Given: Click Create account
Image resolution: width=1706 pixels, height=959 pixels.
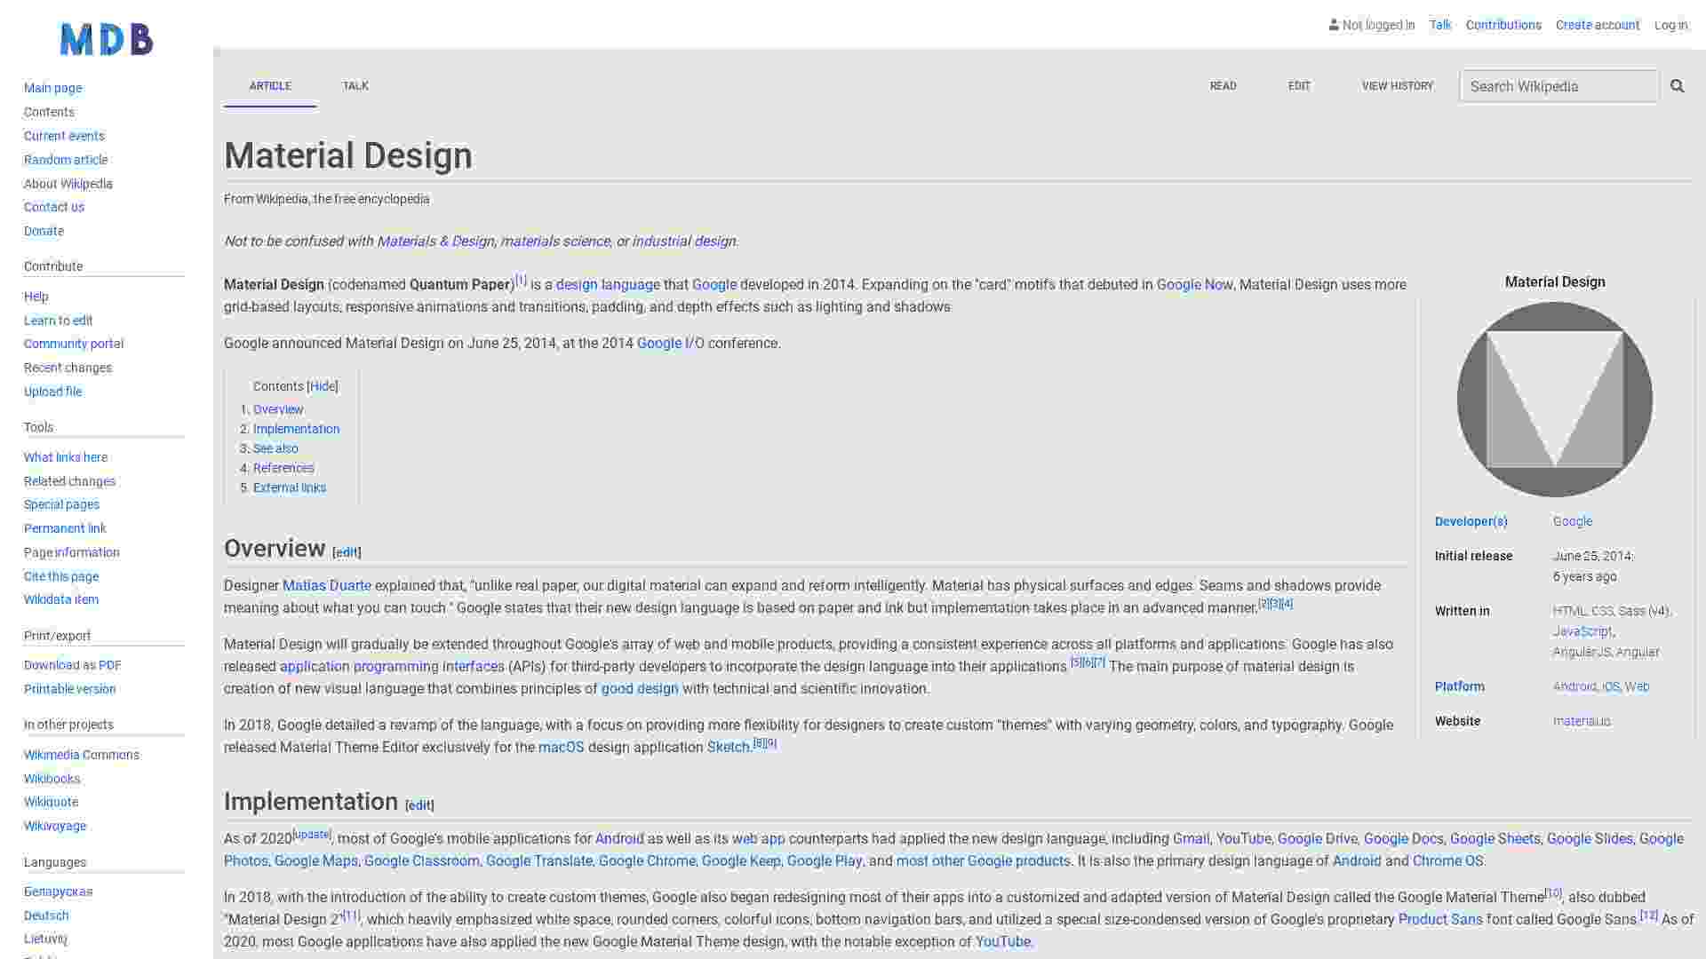Looking at the screenshot, I should [x=1598, y=25].
